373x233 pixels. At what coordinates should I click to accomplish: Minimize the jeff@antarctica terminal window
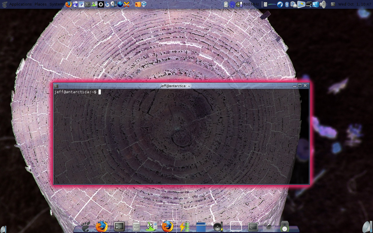click(x=295, y=86)
